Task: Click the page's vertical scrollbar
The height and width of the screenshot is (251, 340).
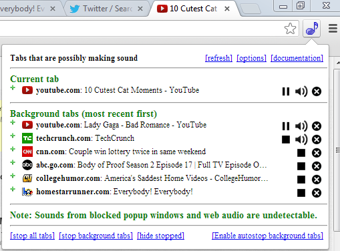Action: pos(337,150)
